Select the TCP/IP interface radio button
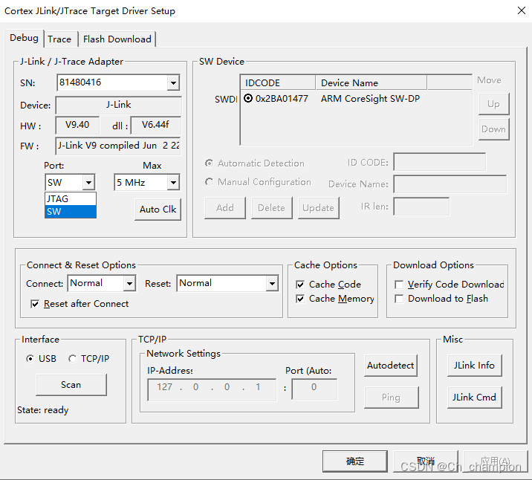The width and height of the screenshot is (532, 480). tap(72, 359)
